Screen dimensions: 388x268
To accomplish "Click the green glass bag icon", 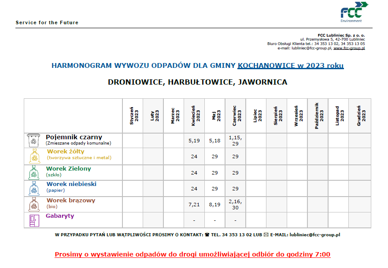I will (x=34, y=172).
